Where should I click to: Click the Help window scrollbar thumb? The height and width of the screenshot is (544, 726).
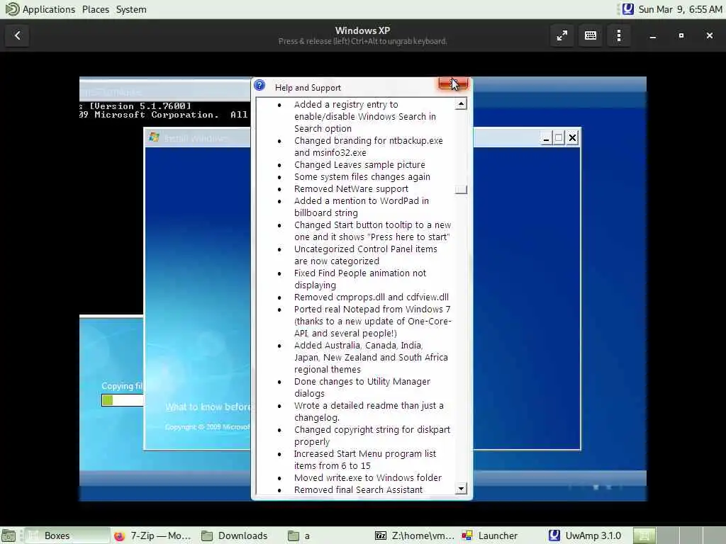(x=461, y=190)
